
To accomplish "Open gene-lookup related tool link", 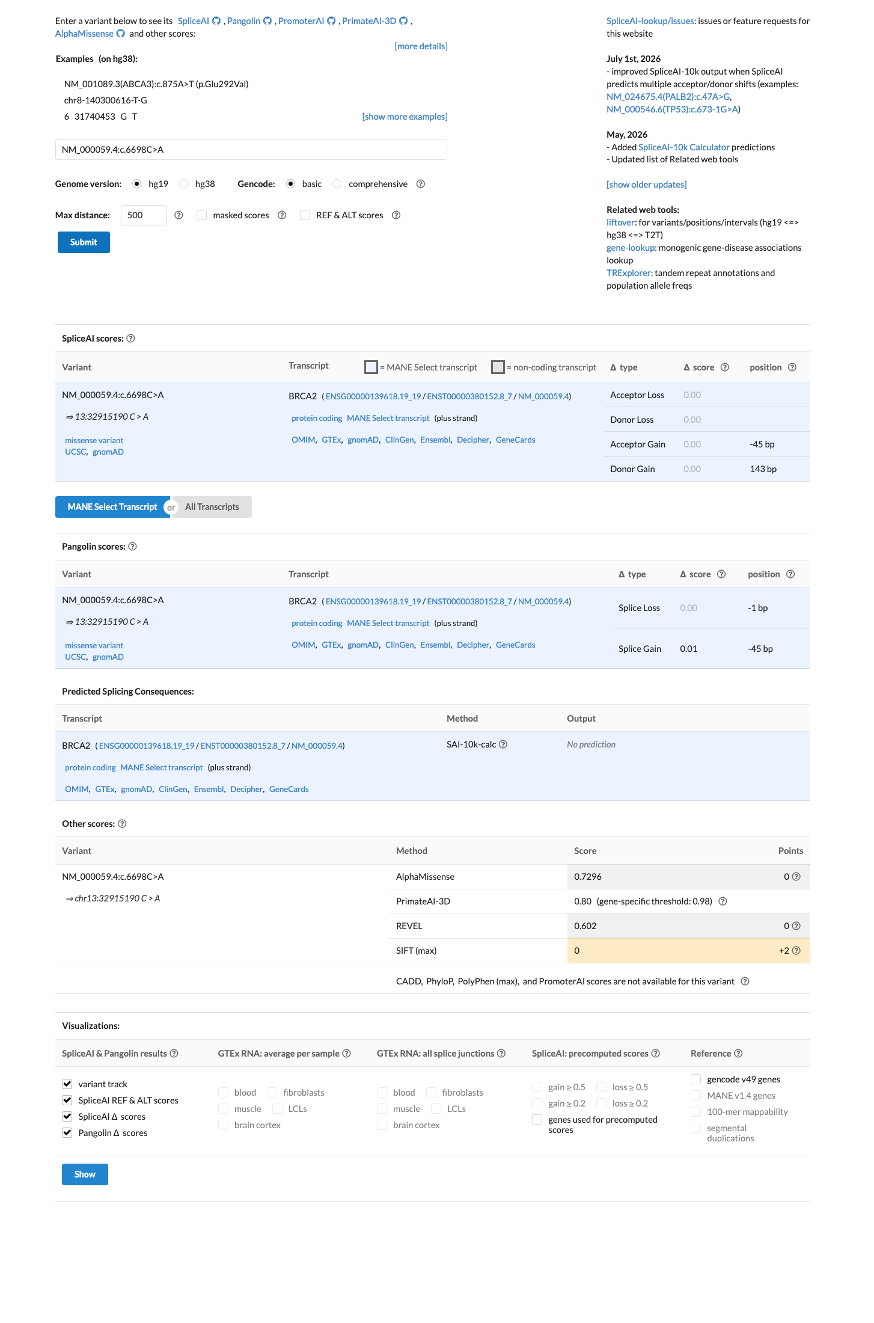I will (x=631, y=248).
